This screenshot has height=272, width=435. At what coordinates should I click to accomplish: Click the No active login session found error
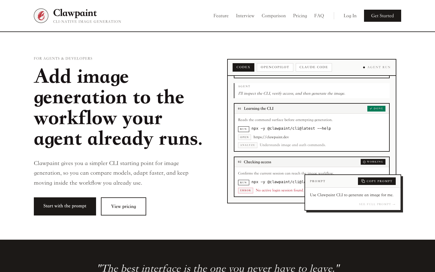pos(280,190)
